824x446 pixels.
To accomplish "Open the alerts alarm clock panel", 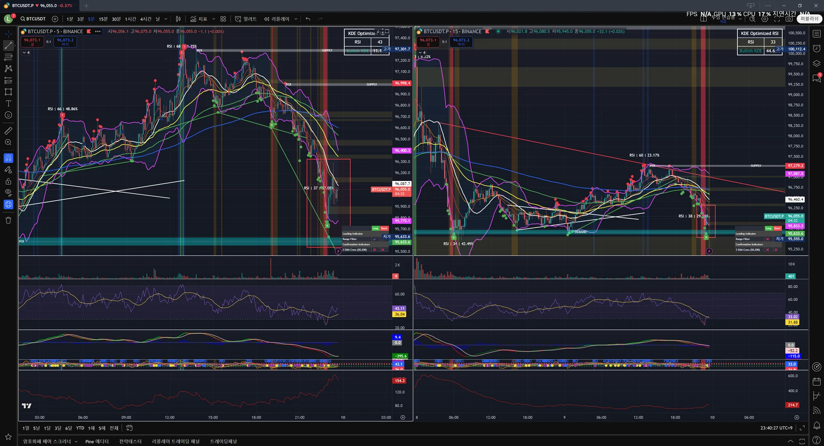I will pyautogui.click(x=817, y=48).
